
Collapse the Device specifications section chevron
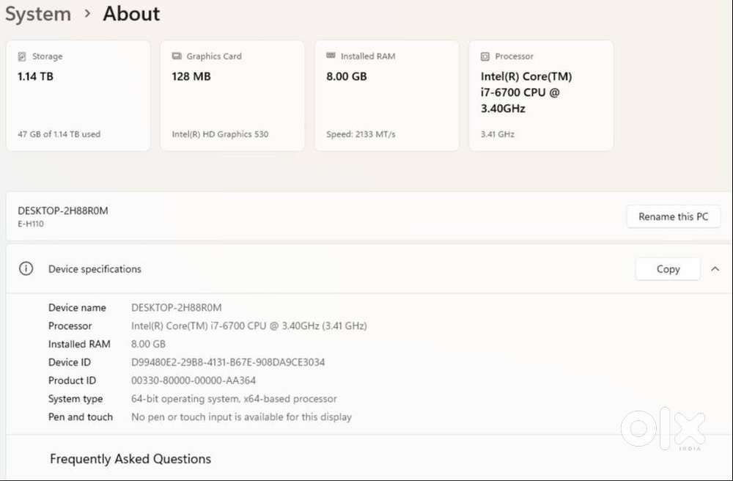715,269
